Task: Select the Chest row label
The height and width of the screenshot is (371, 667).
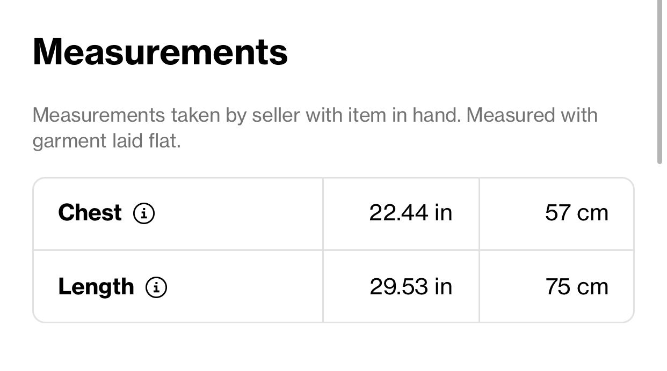Action: coord(90,213)
